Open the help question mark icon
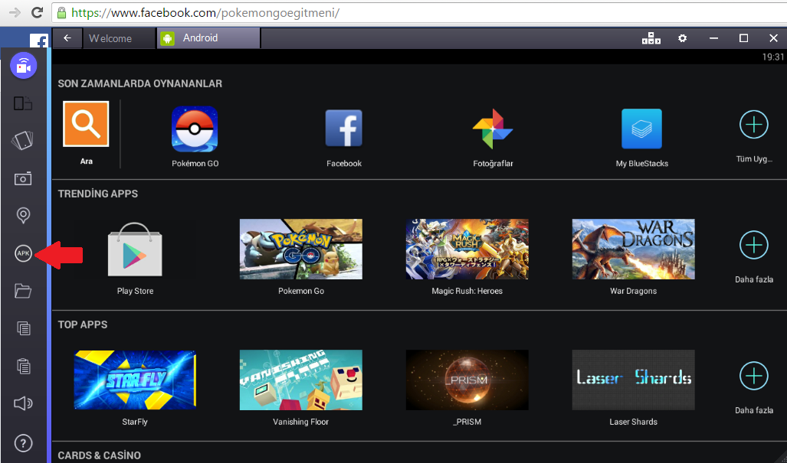 (23, 443)
